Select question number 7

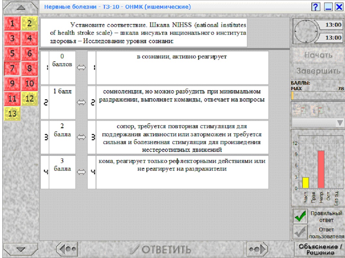point(12,68)
